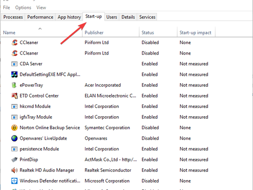The height and width of the screenshot is (190, 253).
Task: Click None impact for Openwares' LiveUpdate
Action: pos(185,139)
